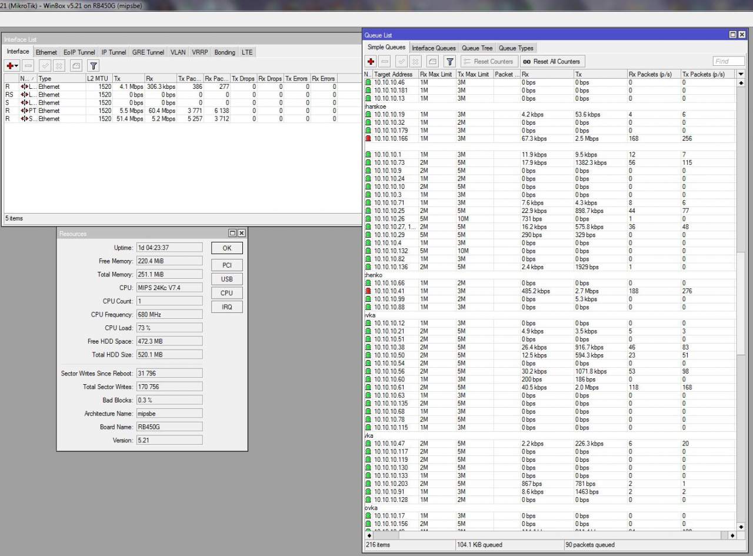Click the comment icon in Queue List toolbar
The image size is (753, 556).
(x=432, y=61)
